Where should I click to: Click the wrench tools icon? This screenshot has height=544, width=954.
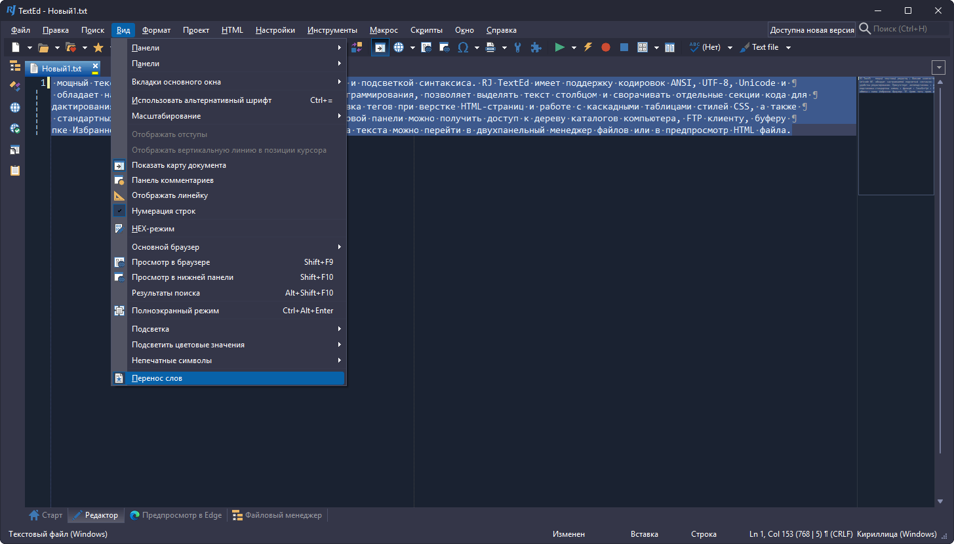(518, 47)
